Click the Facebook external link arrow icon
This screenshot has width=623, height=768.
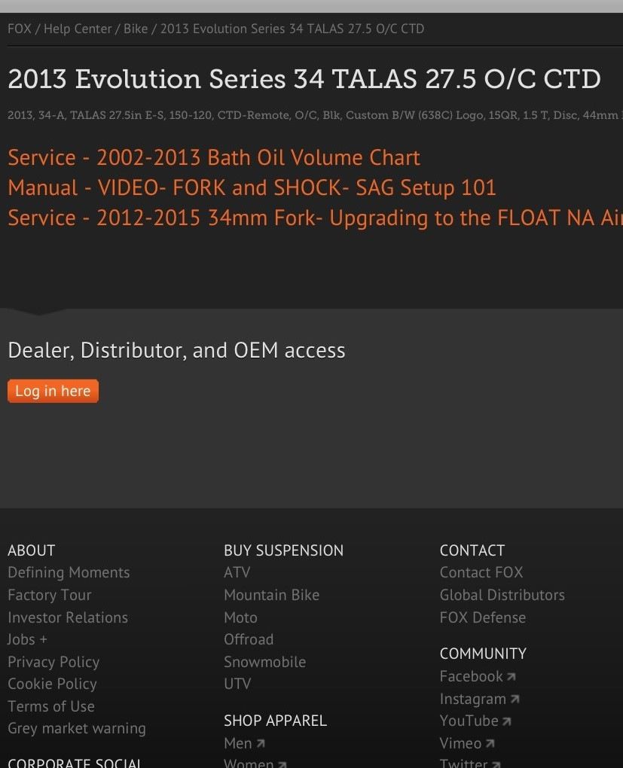coord(511,677)
